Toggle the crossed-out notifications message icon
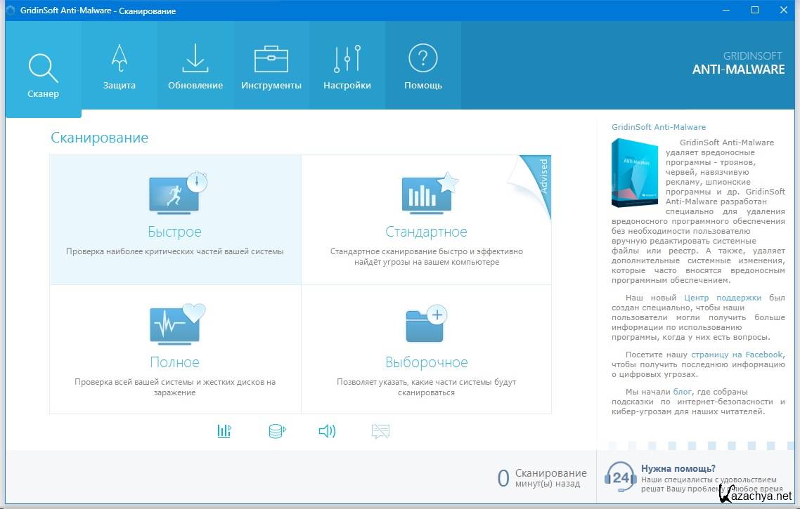Screen dimensions: 800x509 pos(380,431)
